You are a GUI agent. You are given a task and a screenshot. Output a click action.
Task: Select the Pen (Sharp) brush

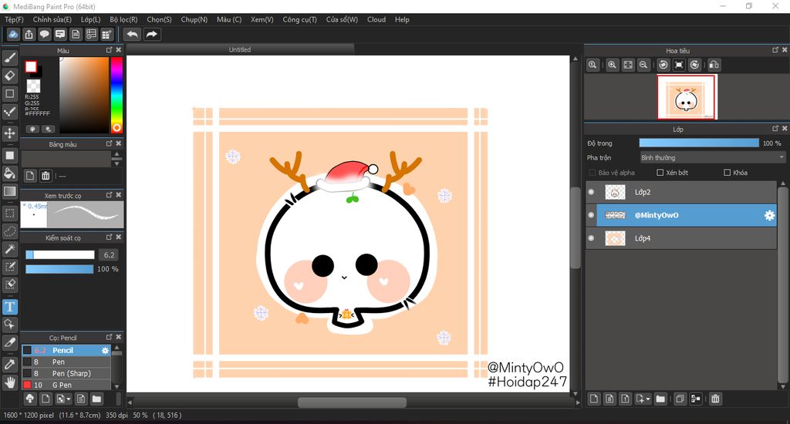[x=66, y=374]
